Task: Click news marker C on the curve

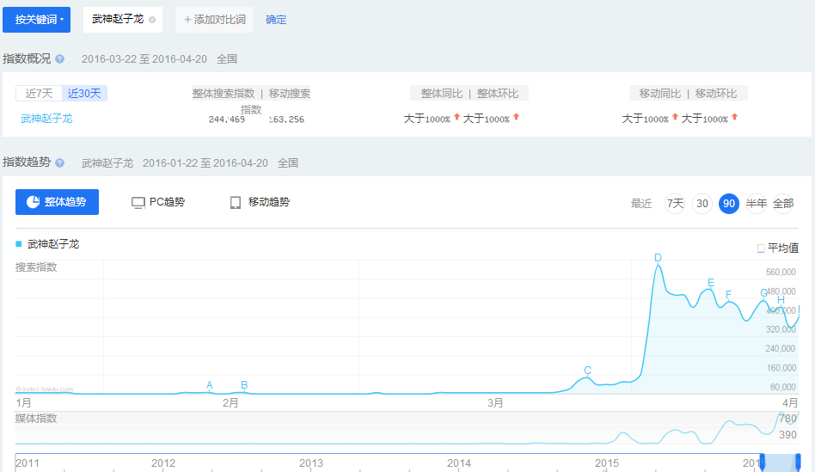Action: tap(587, 371)
